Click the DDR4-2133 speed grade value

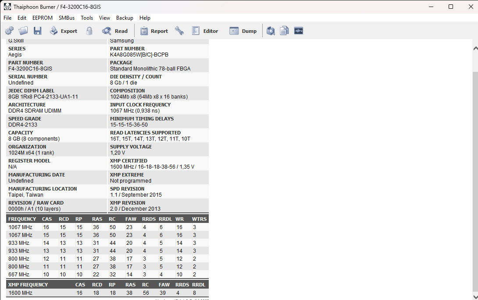[22, 124]
